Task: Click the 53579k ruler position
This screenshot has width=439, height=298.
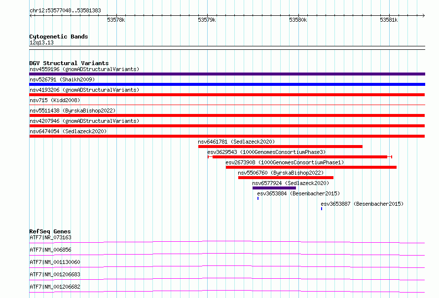Action: click(207, 20)
